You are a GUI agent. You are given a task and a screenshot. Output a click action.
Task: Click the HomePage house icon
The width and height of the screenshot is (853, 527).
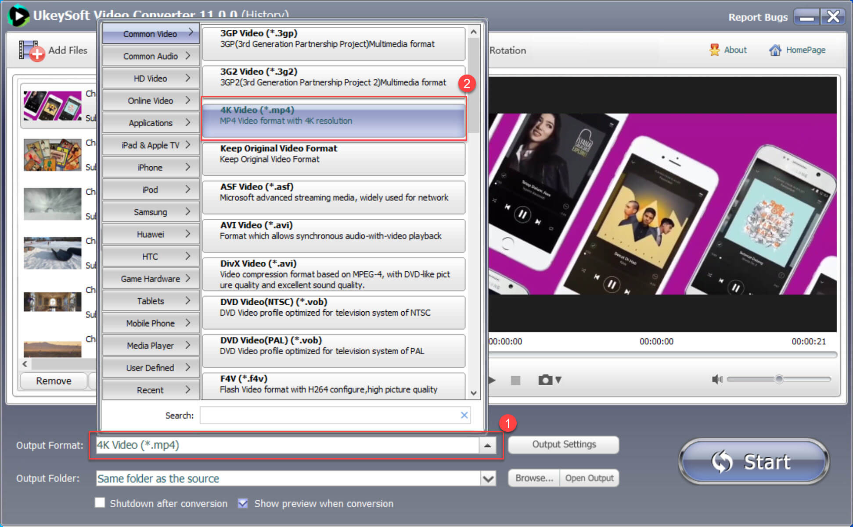[774, 50]
